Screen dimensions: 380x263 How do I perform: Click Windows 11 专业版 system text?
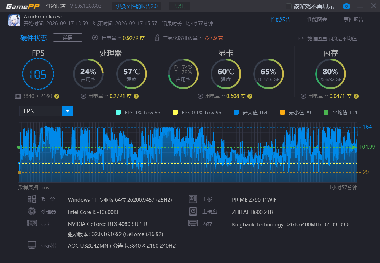point(120,200)
